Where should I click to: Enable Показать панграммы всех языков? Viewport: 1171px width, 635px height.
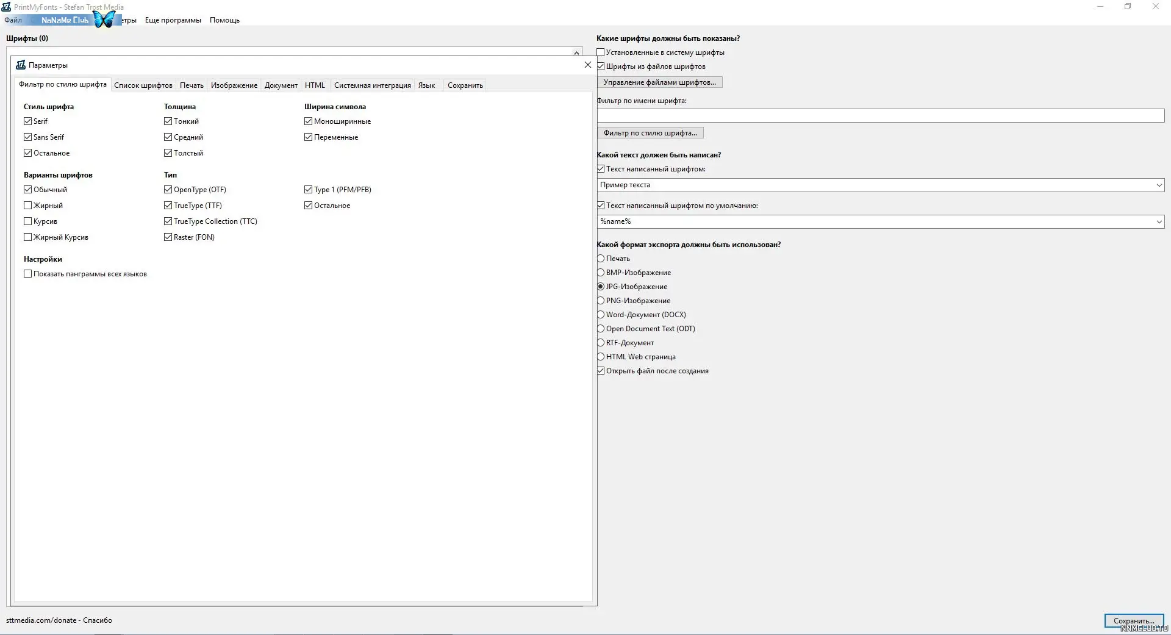28,274
